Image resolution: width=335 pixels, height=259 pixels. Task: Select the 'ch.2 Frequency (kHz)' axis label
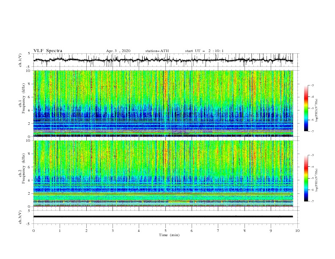point(22,168)
